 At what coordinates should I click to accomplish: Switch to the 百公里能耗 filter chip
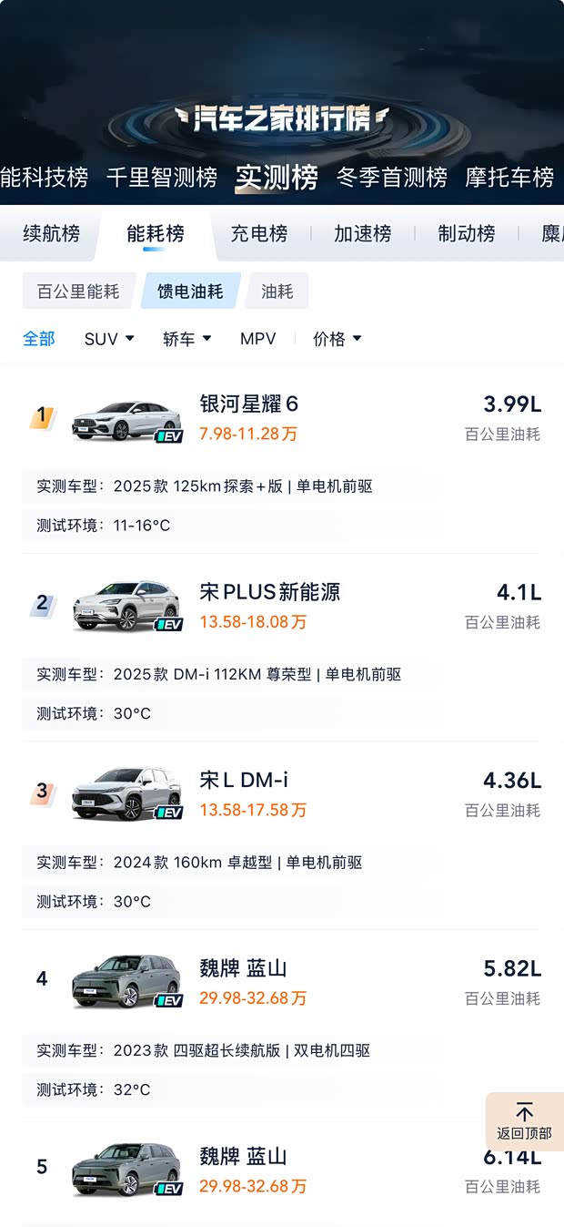tap(78, 290)
